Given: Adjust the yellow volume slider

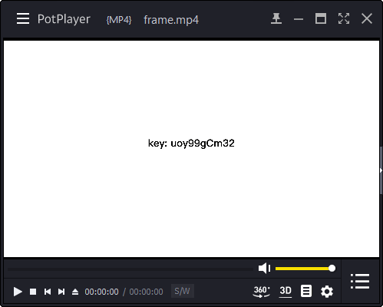Looking at the screenshot, I should (305, 269).
